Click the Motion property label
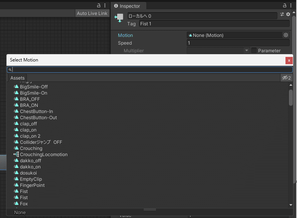 point(125,35)
